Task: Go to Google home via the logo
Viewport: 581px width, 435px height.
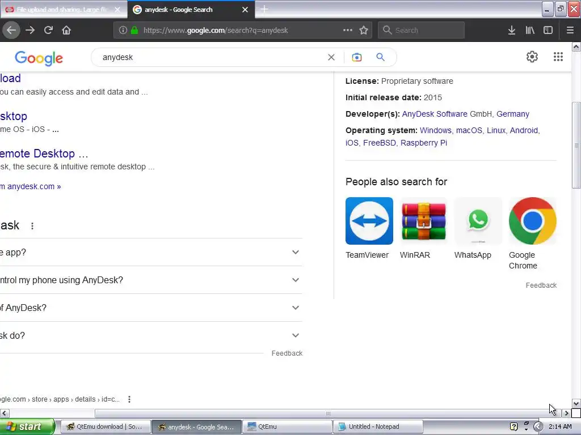Action: pos(39,58)
